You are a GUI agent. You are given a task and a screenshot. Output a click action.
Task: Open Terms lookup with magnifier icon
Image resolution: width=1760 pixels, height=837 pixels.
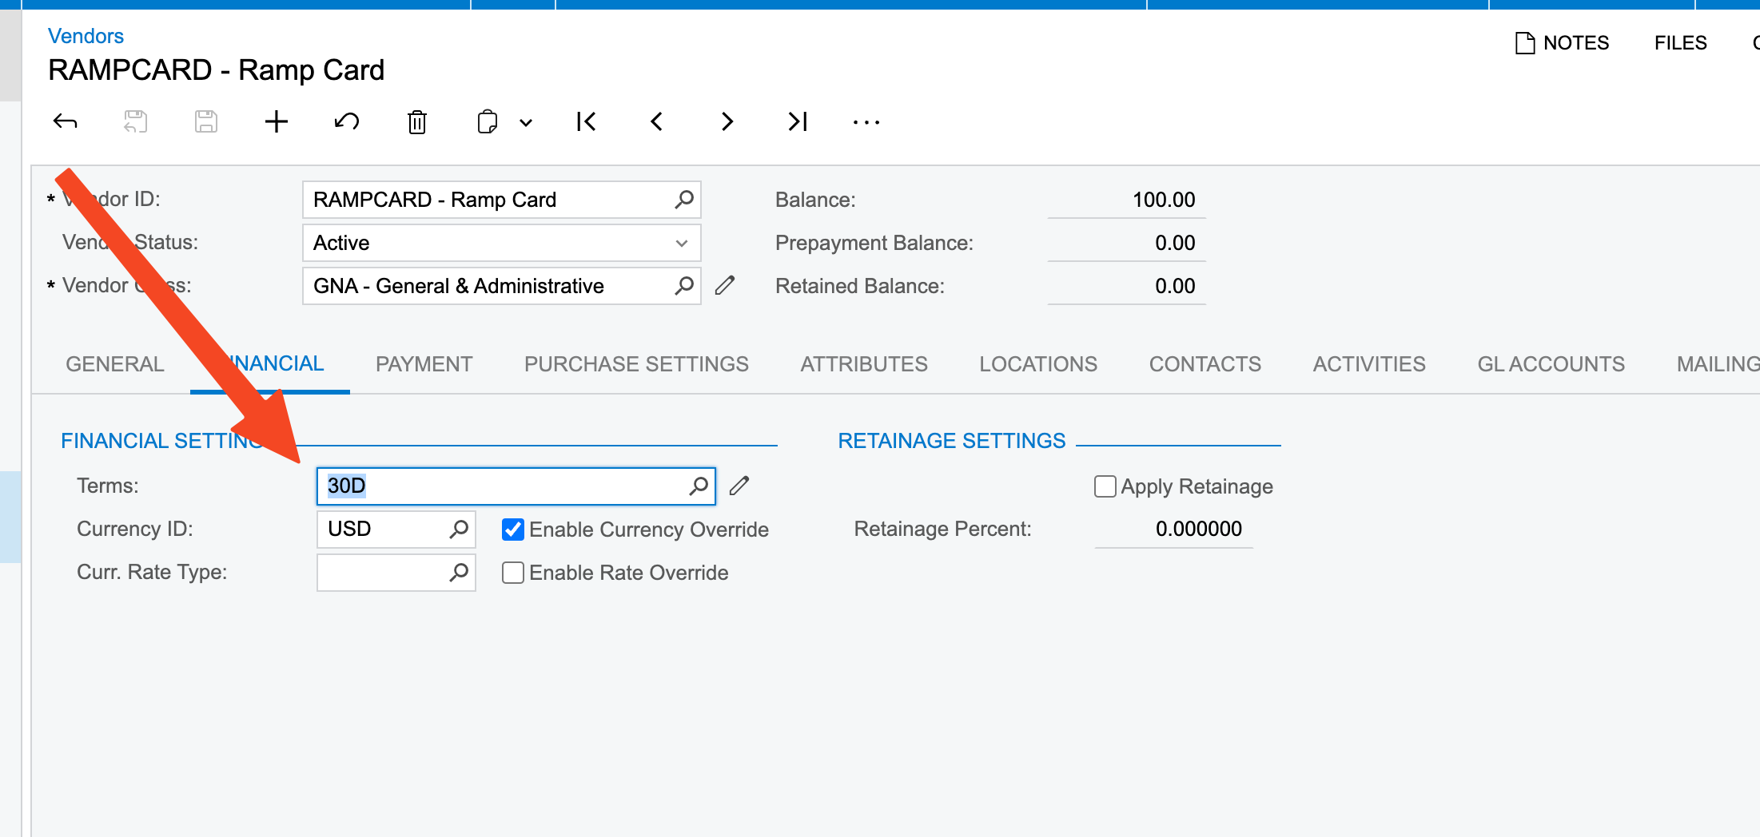pyautogui.click(x=699, y=486)
